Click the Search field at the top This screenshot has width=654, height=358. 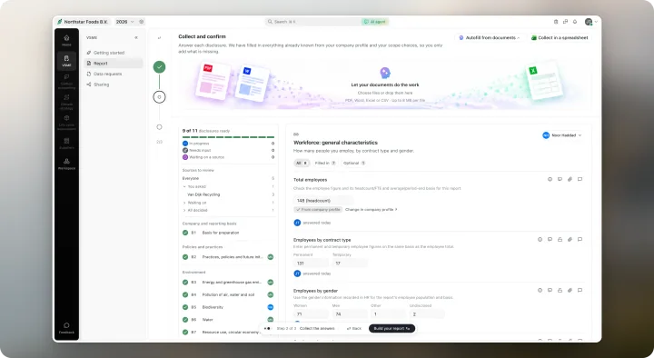click(x=312, y=22)
